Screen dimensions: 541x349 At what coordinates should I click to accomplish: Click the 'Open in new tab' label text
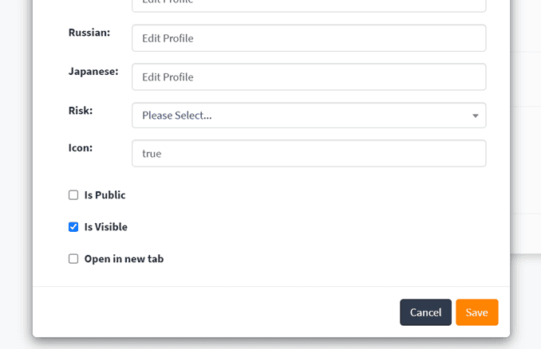[x=124, y=259]
